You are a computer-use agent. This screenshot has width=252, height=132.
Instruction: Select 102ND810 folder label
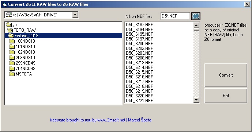point(25,52)
